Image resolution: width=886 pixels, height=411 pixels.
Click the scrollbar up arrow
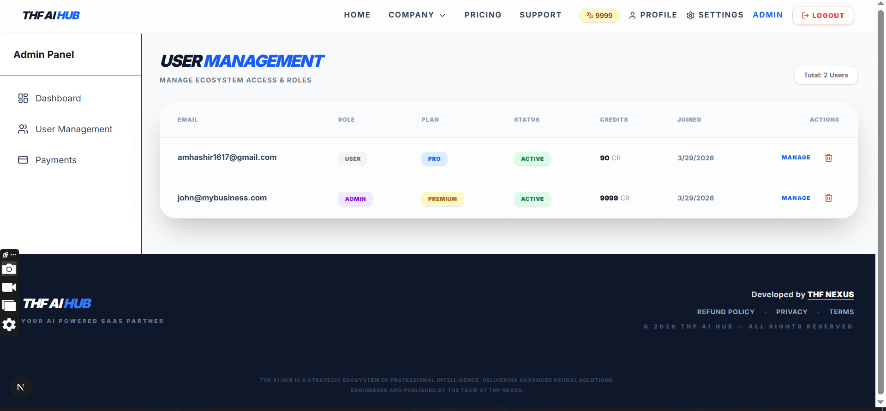pyautogui.click(x=880, y=3)
